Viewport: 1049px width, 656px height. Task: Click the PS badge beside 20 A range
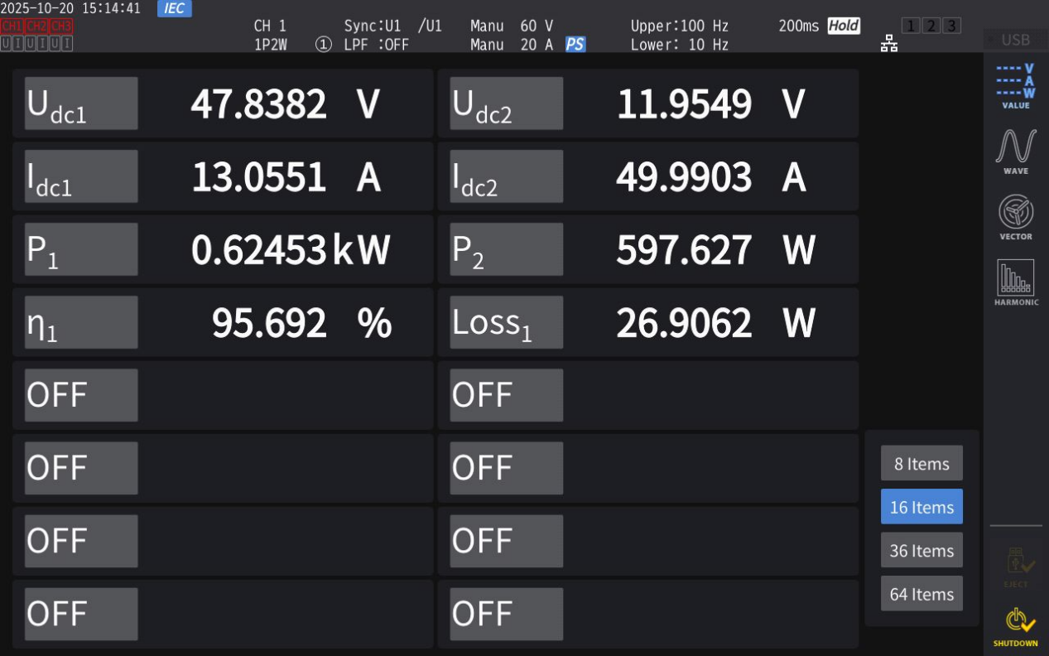coord(575,45)
